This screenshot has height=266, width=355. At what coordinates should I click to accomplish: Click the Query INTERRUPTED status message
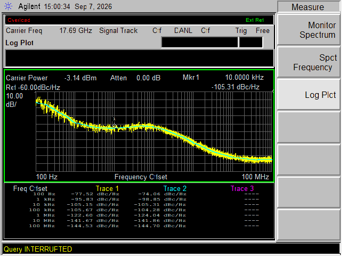point(38,249)
